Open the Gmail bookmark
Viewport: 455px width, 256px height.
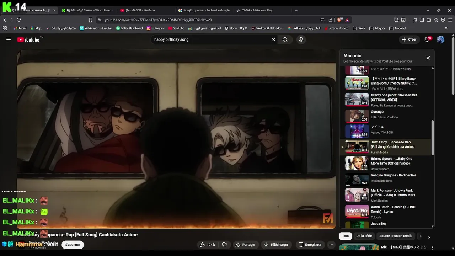(x=20, y=28)
